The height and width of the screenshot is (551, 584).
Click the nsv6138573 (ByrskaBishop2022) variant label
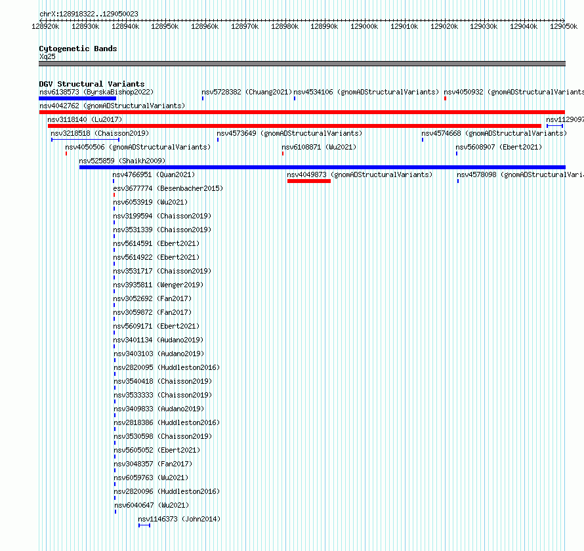click(96, 92)
